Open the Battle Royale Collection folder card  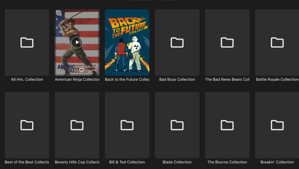(x=277, y=42)
